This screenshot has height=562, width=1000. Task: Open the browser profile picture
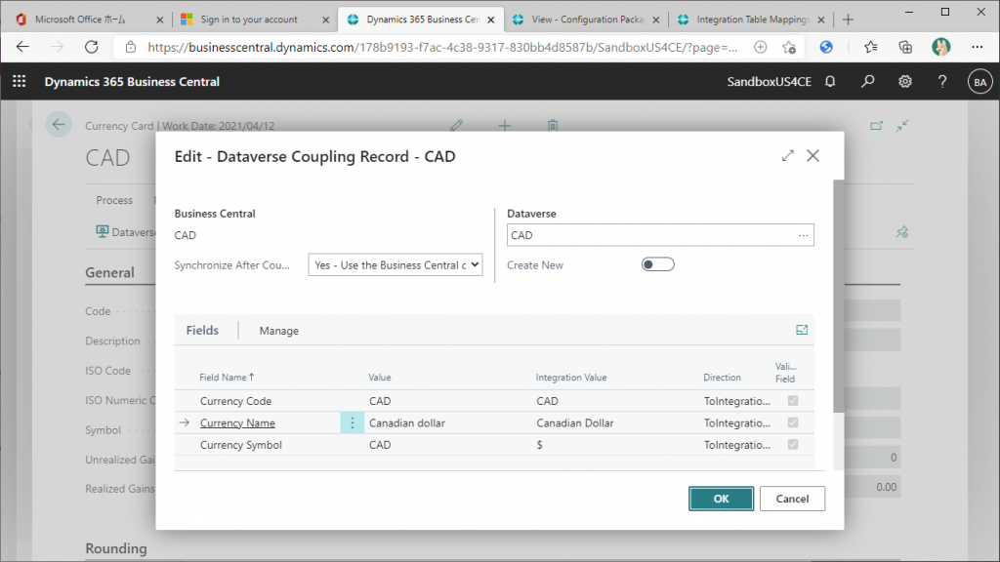[x=940, y=47]
